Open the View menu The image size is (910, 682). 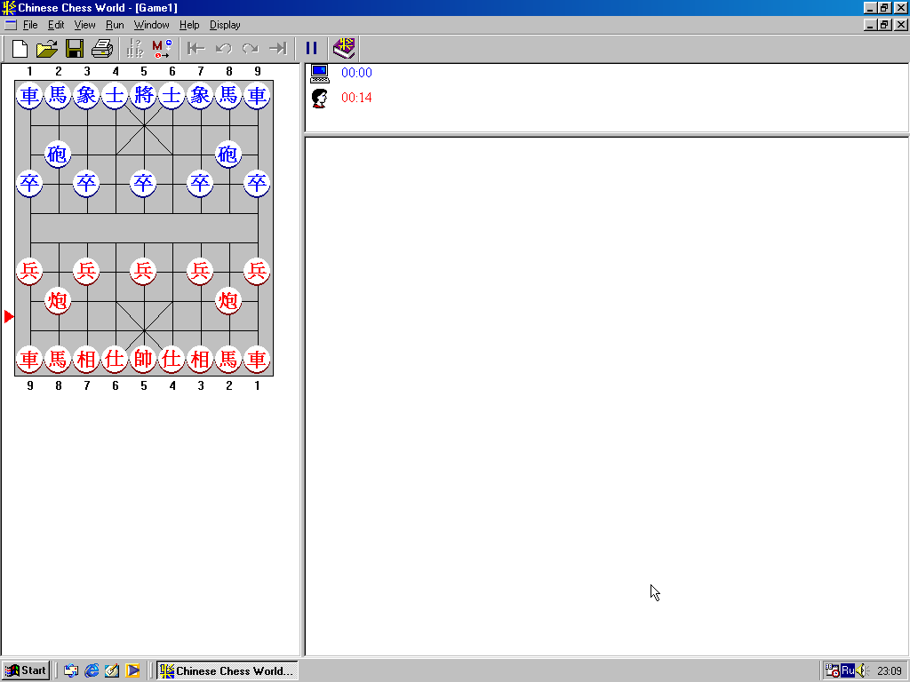(x=84, y=25)
